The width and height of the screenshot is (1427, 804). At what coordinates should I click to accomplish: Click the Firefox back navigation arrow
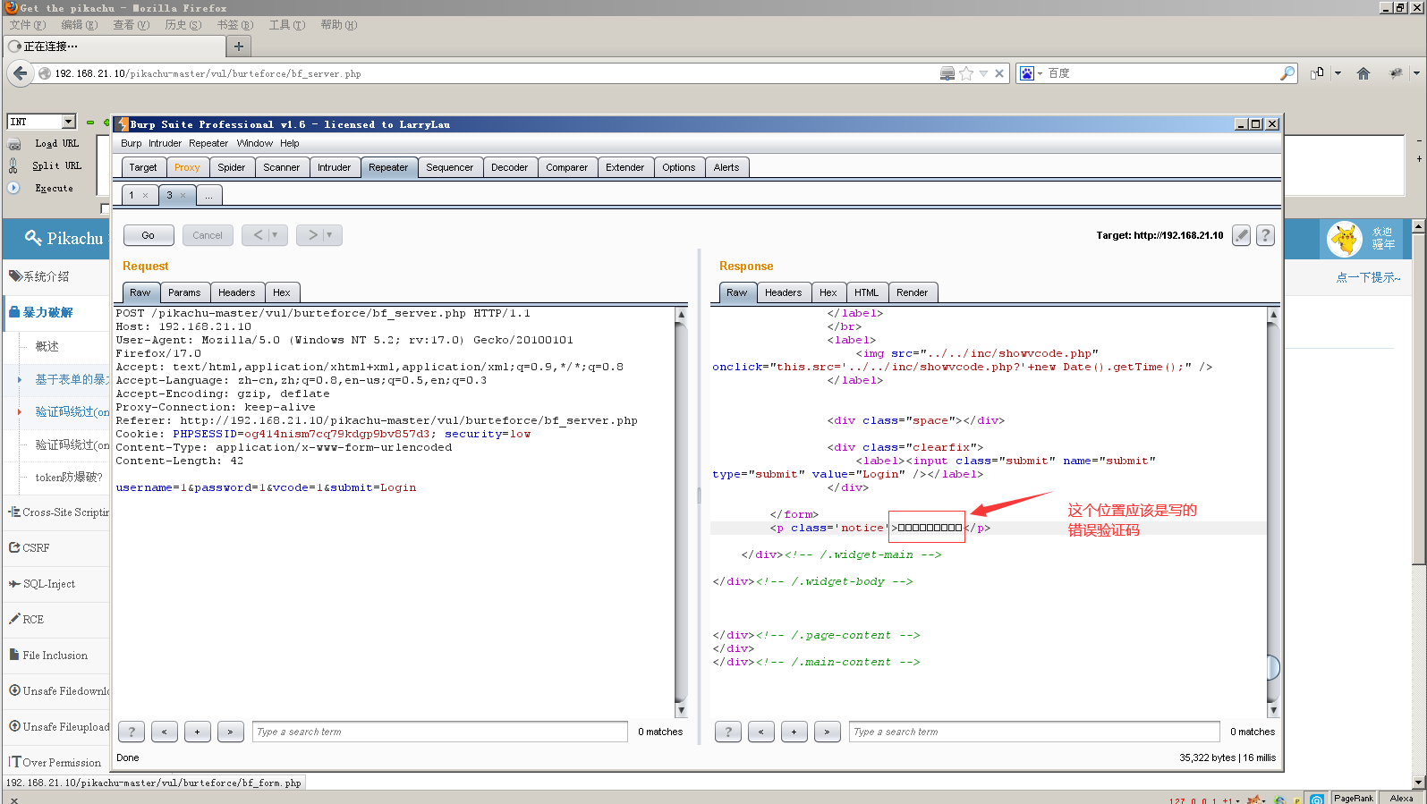pyautogui.click(x=20, y=73)
